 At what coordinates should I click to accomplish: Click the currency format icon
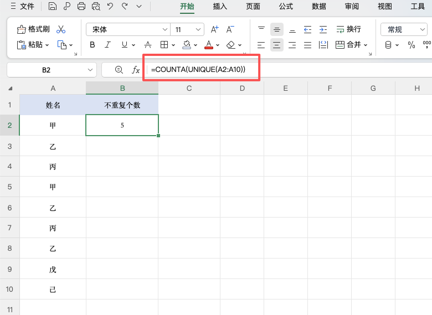388,45
